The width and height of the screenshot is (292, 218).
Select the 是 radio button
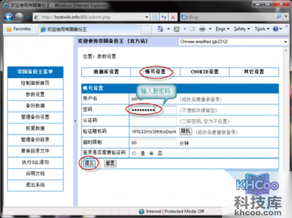pyautogui.click(x=134, y=153)
